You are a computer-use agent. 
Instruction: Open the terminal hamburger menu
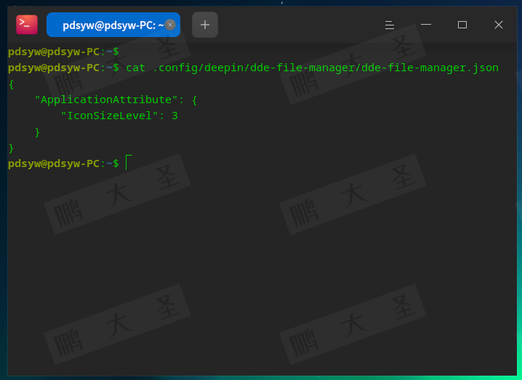coord(390,25)
